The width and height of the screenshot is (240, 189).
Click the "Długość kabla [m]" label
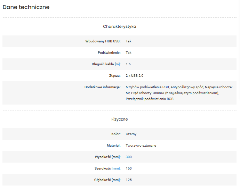pyautogui.click(x=104, y=64)
